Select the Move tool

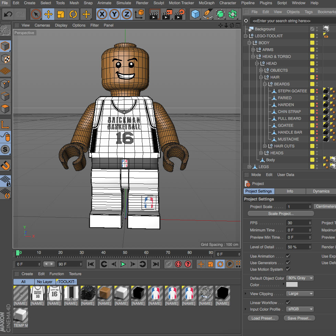coord(48,14)
